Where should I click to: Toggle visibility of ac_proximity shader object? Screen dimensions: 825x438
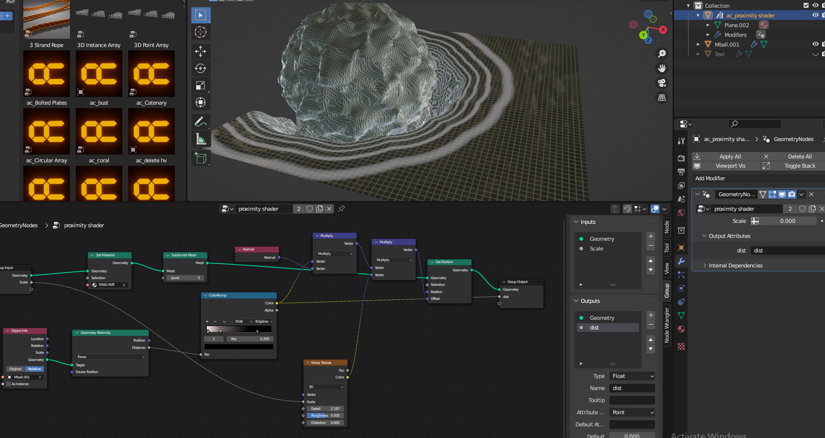click(x=815, y=15)
